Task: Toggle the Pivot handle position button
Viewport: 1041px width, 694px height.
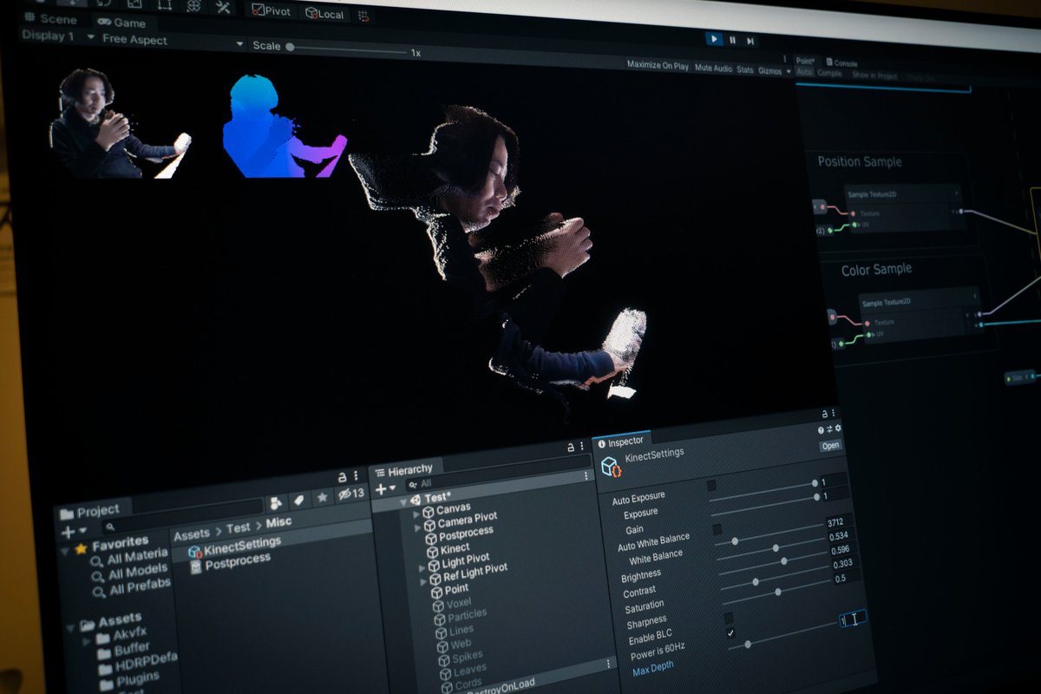Action: (x=271, y=11)
